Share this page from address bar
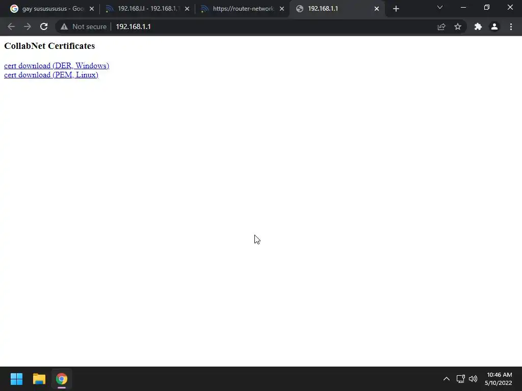The height and width of the screenshot is (391, 522). [441, 26]
